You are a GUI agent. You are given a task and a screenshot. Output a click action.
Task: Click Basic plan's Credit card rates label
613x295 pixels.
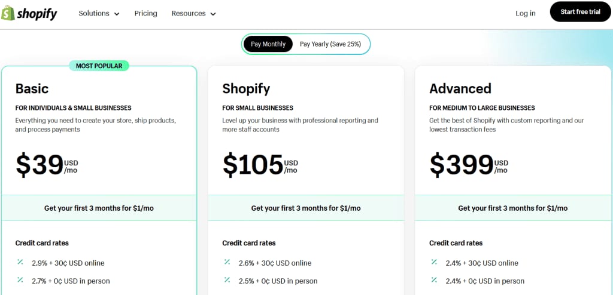pyautogui.click(x=42, y=243)
